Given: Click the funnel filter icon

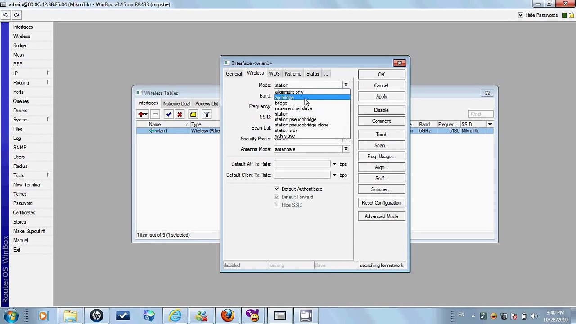Looking at the screenshot, I should pyautogui.click(x=207, y=114).
